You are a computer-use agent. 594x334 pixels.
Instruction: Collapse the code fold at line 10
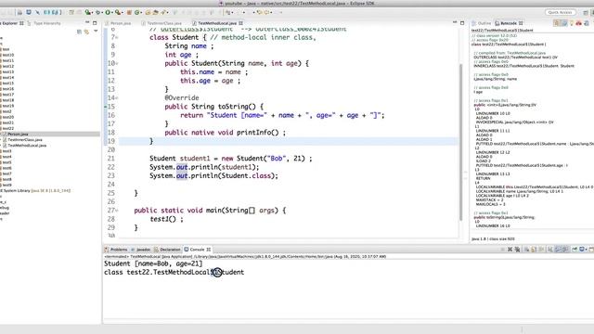(x=117, y=64)
